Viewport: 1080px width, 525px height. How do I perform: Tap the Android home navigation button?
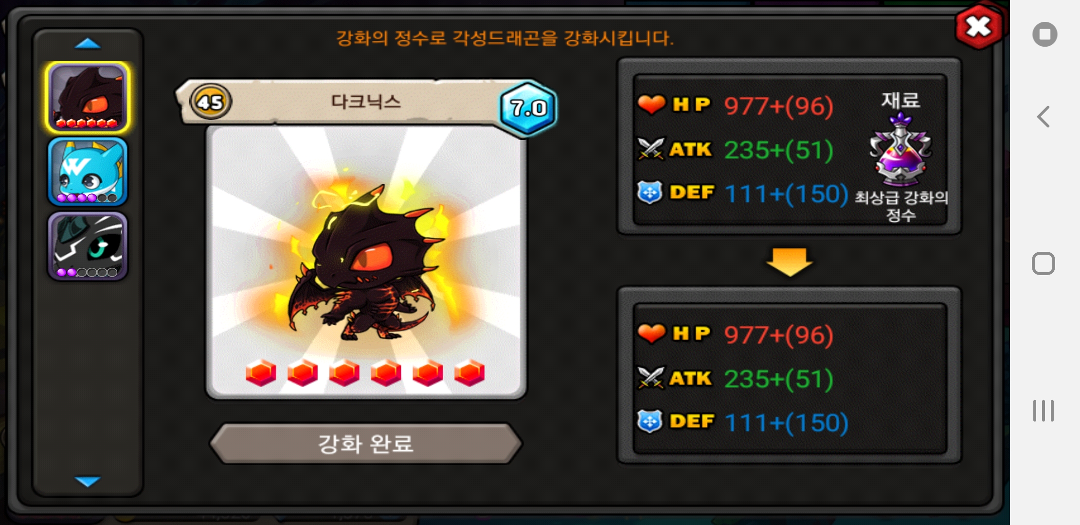point(1043,263)
